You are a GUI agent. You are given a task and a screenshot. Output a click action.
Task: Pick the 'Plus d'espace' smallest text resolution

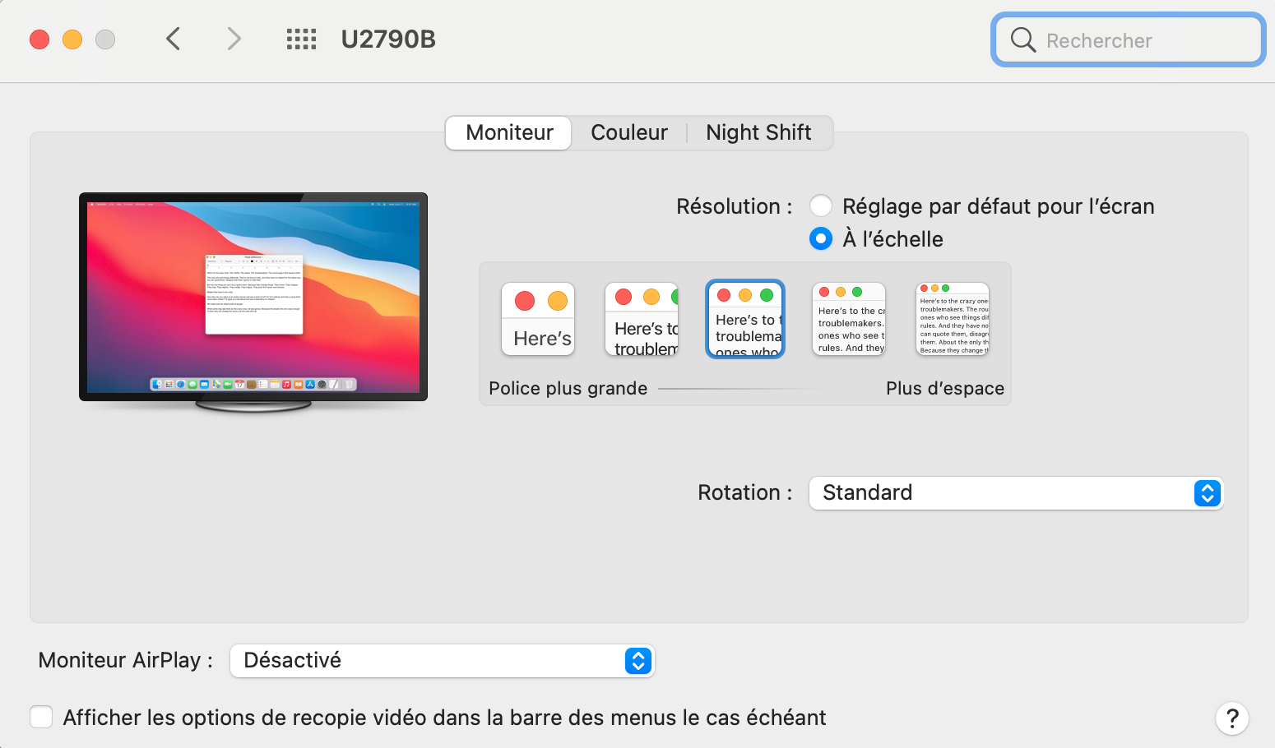click(x=953, y=319)
